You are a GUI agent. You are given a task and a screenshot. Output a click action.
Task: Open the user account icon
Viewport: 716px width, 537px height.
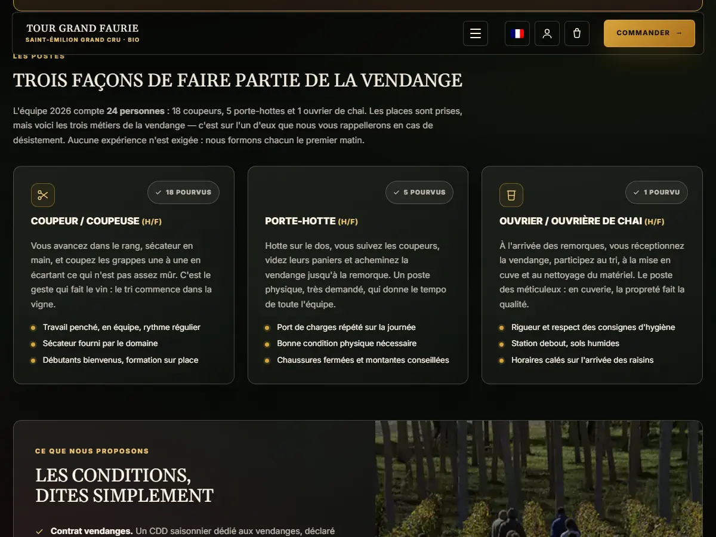point(547,33)
